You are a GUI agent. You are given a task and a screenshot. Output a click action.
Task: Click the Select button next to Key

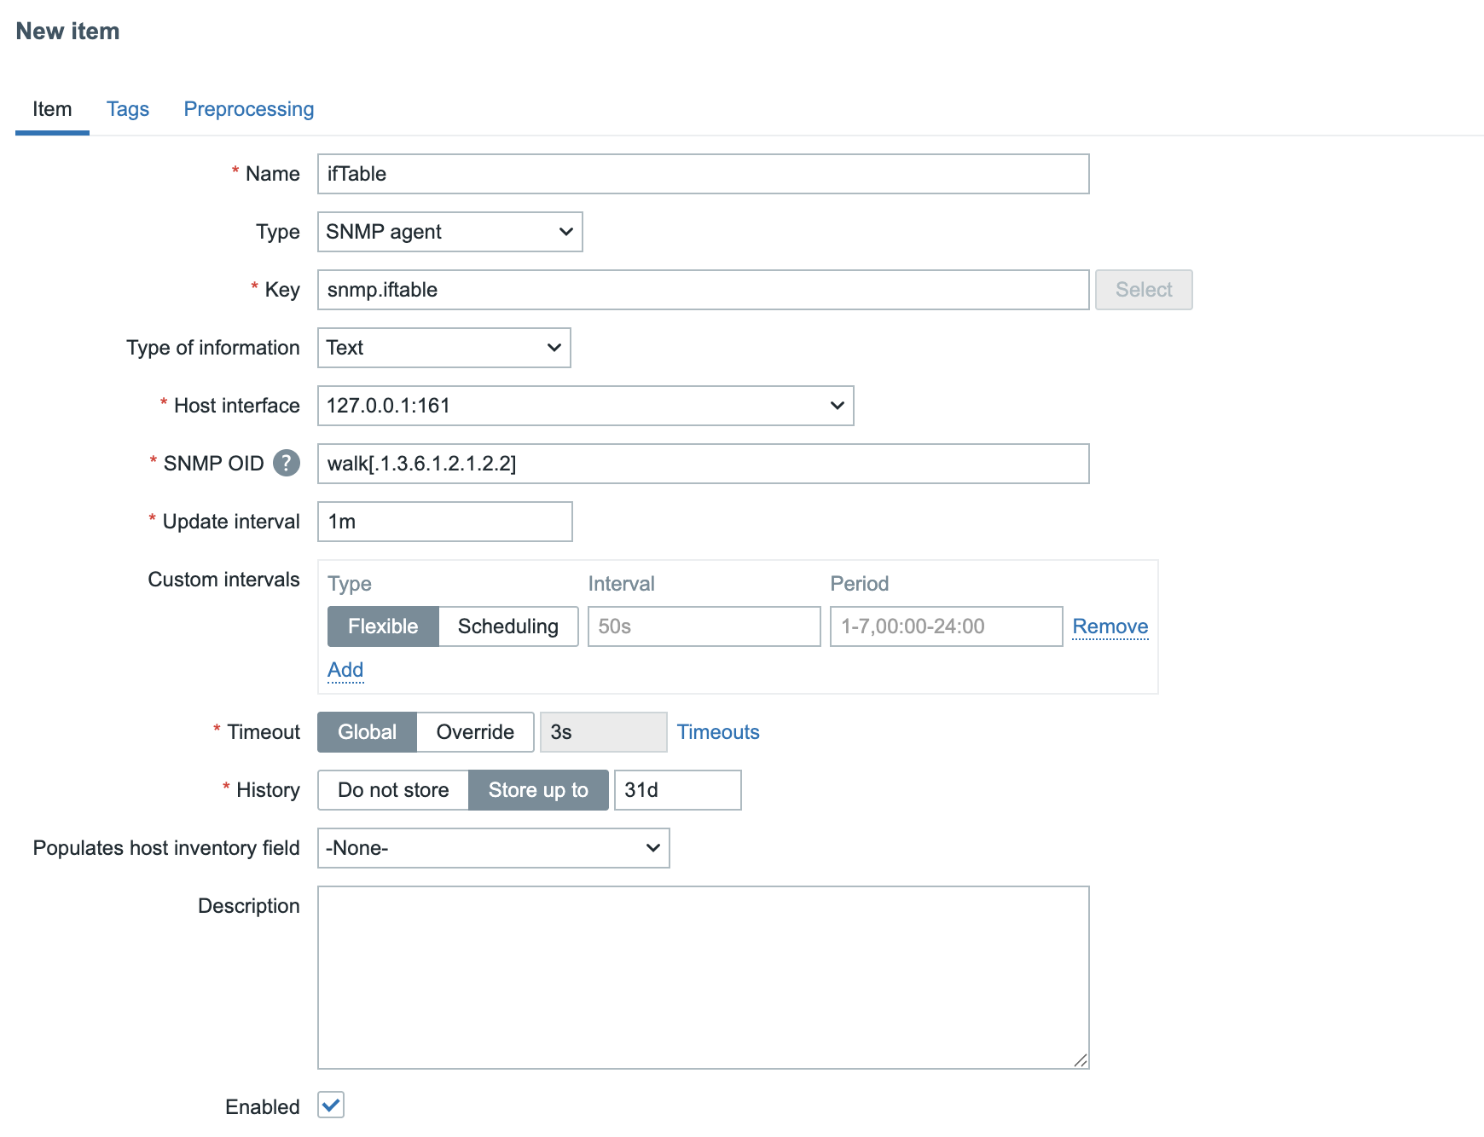(1144, 290)
